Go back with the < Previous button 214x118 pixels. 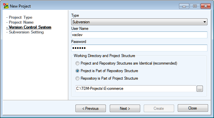click(x=91, y=108)
